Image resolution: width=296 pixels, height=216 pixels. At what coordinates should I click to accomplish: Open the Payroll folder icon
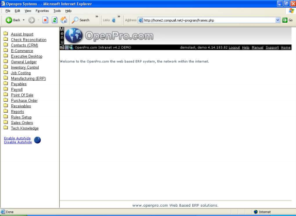pyautogui.click(x=6, y=89)
